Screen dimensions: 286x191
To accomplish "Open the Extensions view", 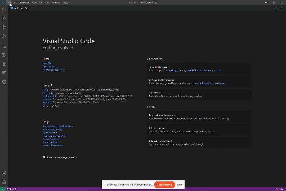I will click(4, 55).
